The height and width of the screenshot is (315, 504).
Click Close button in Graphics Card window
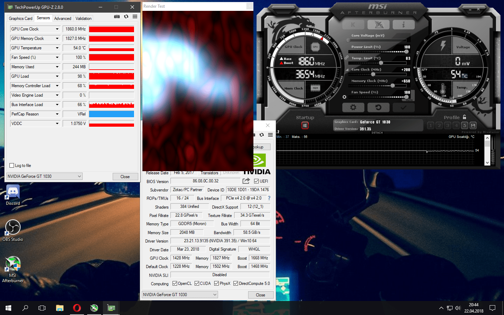coord(261,295)
